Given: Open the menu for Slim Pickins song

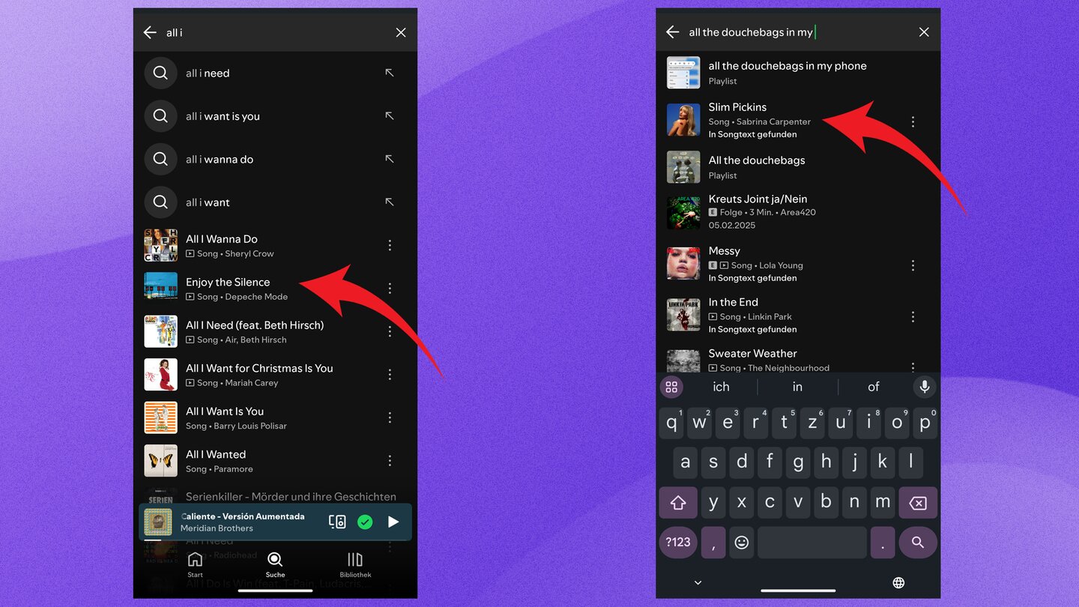Looking at the screenshot, I should pos(913,121).
